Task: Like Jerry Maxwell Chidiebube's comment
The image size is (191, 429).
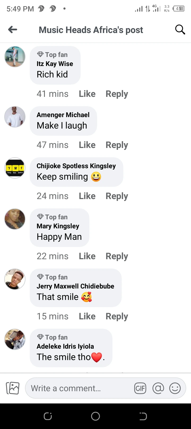Action: pyautogui.click(x=87, y=316)
